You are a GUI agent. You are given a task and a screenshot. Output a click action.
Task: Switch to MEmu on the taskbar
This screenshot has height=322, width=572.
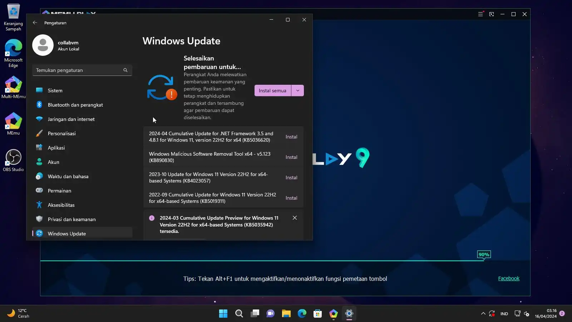[x=334, y=314]
